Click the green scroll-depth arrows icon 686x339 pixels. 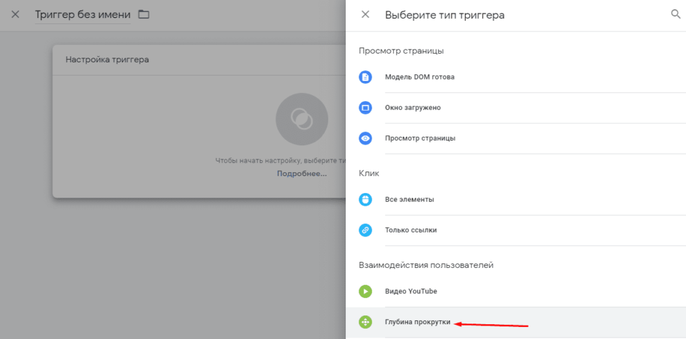[365, 322]
